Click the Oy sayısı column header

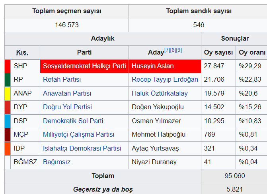[218, 52]
